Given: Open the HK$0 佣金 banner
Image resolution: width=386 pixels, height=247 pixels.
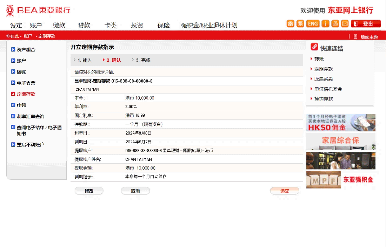Looking at the screenshot, I should pos(341,122).
